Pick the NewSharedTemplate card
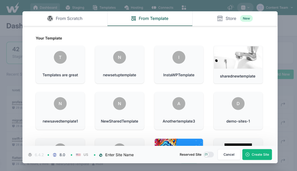The image size is (297, 171). 119,111
